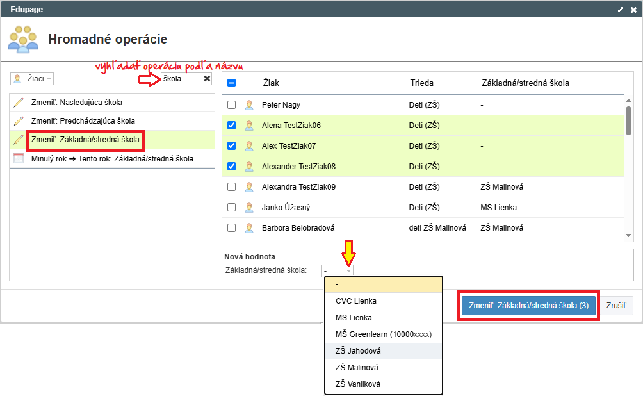Screen dimensions: 643x403
Task: Click student avatar icon next to Peter Nagy
Action: pos(249,105)
